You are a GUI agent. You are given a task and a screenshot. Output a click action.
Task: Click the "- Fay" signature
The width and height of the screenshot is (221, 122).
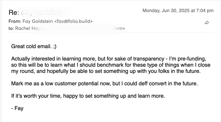point(17,108)
